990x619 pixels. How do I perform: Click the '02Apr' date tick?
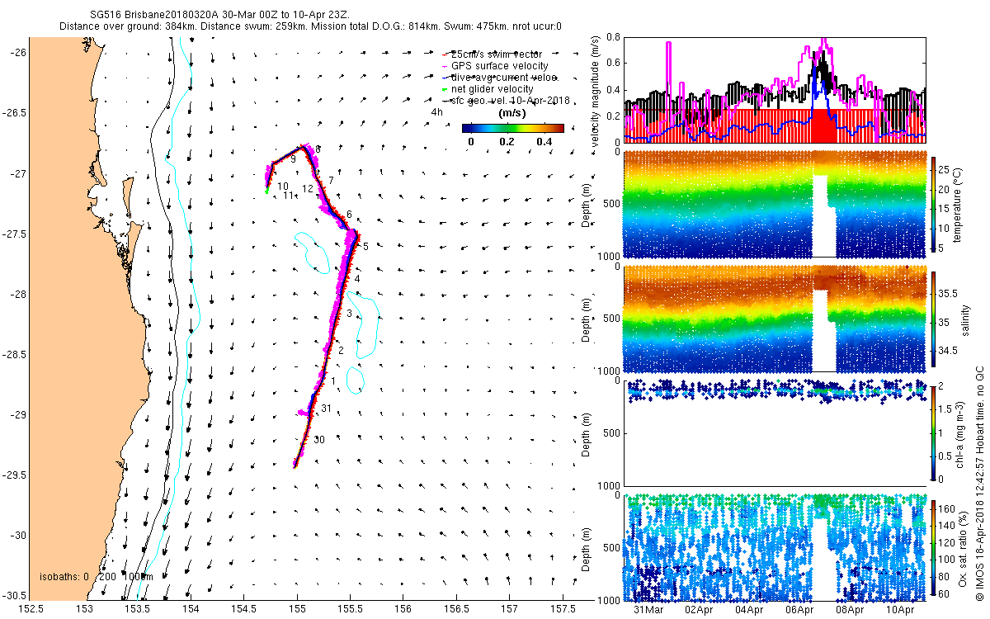click(x=700, y=611)
